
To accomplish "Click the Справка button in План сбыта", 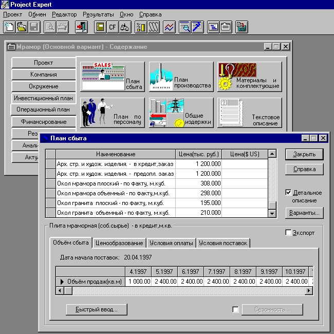I will pos(304,169).
